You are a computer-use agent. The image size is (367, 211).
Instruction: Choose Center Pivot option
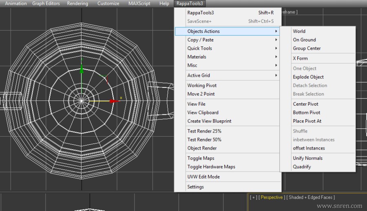coord(305,104)
